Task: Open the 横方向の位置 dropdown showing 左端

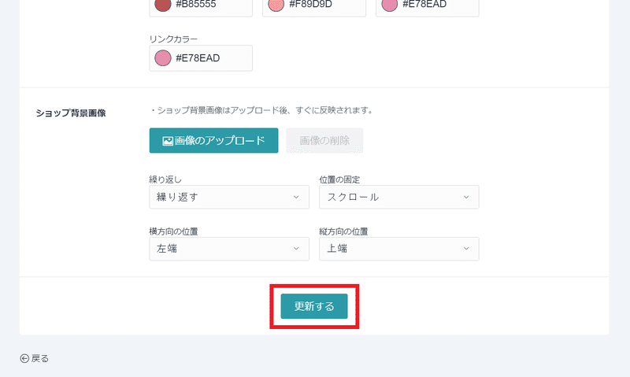Action: pyautogui.click(x=229, y=249)
